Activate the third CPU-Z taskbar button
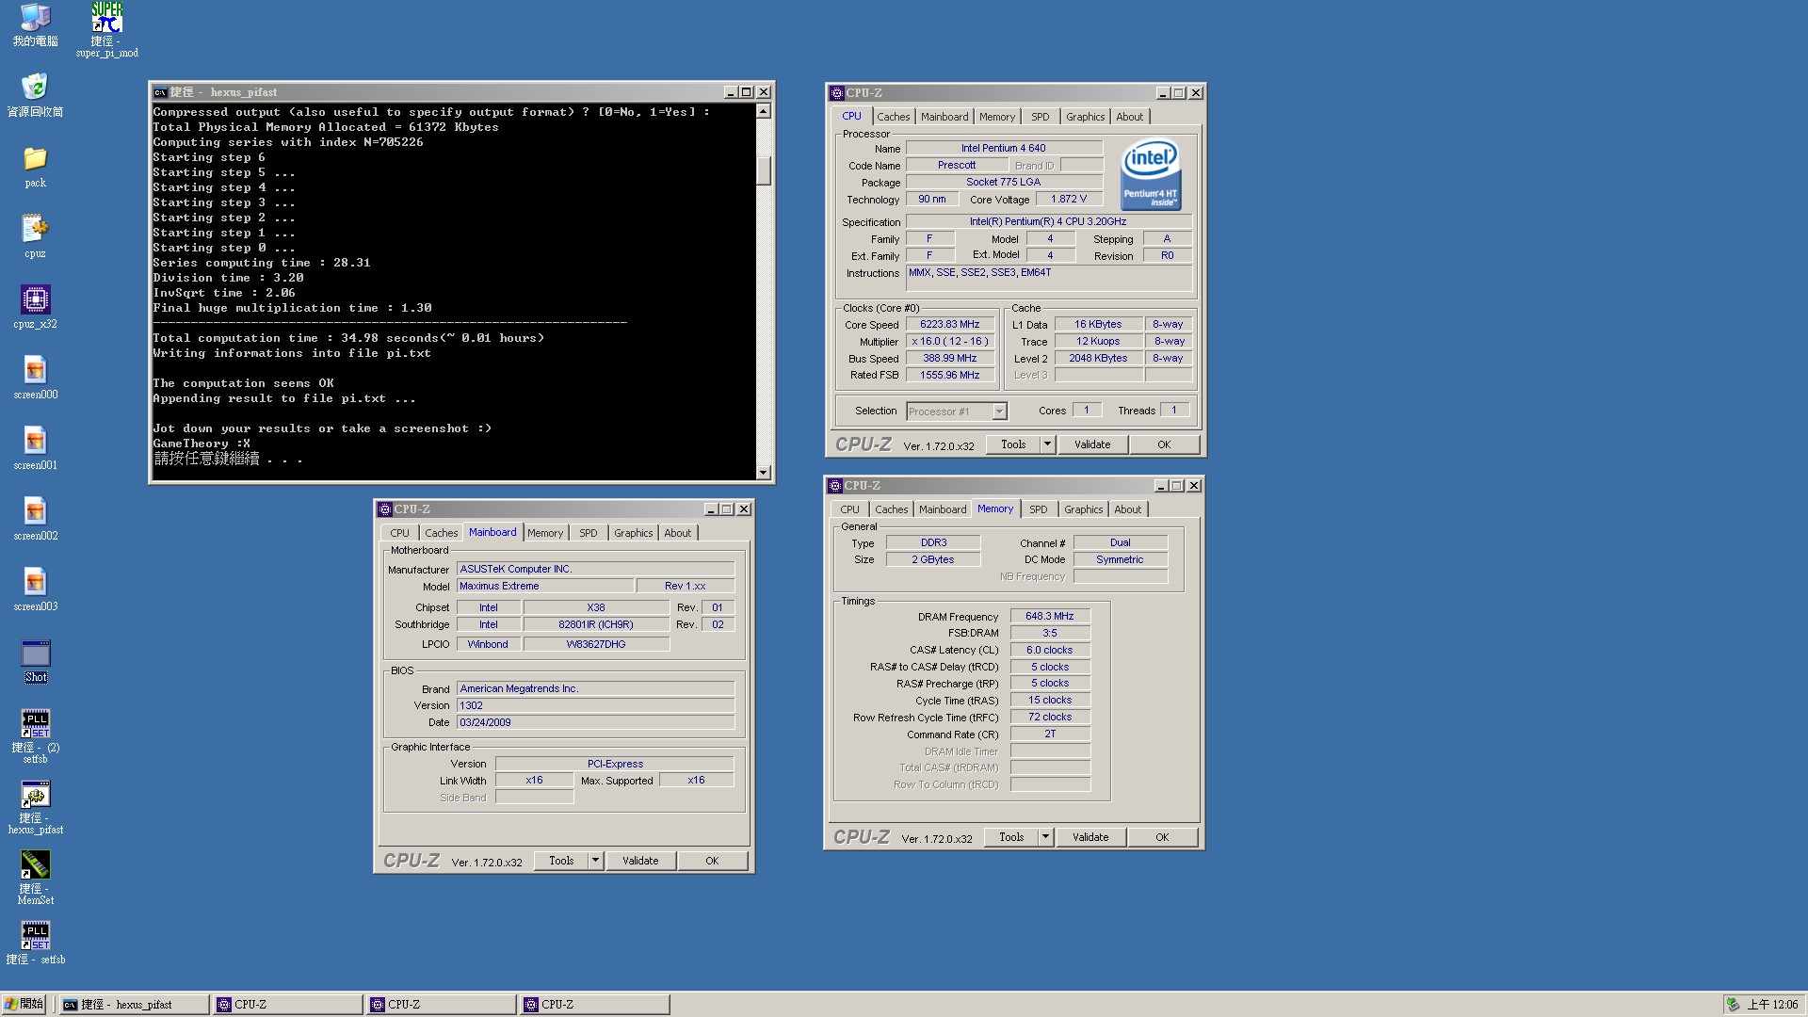 coord(594,1005)
